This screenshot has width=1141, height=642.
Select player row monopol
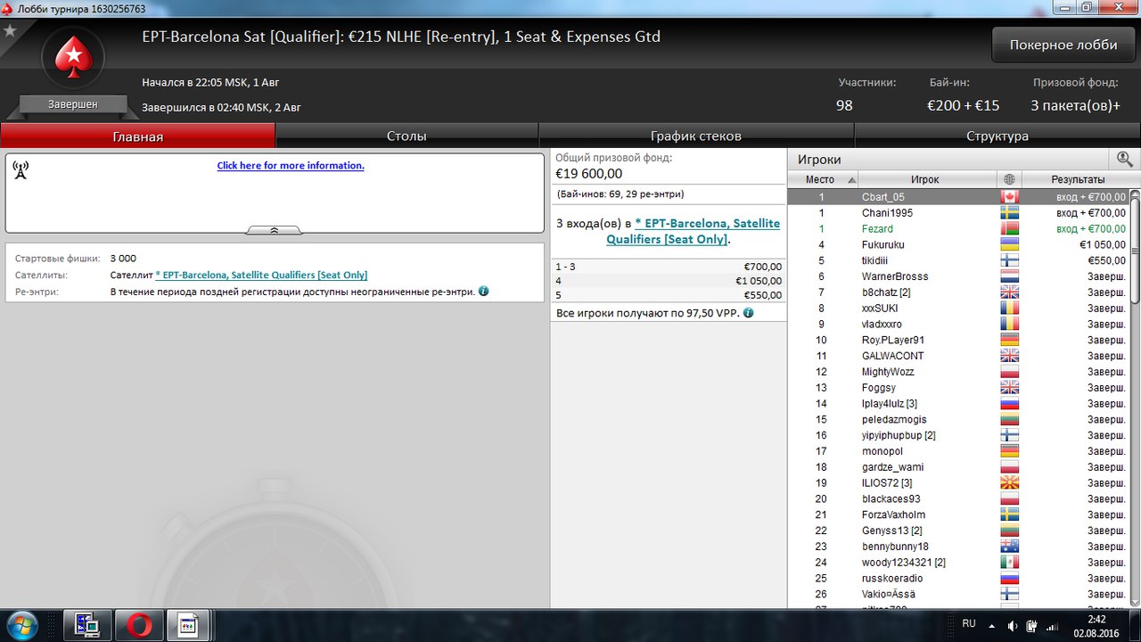958,451
